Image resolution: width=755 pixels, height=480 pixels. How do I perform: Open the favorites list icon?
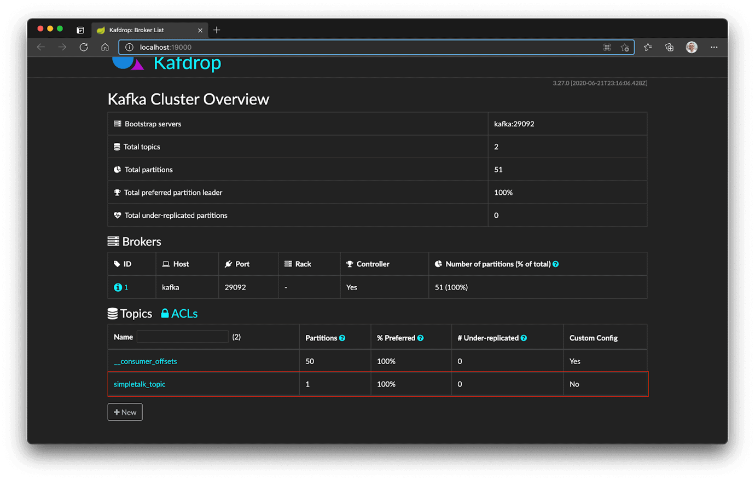[648, 47]
